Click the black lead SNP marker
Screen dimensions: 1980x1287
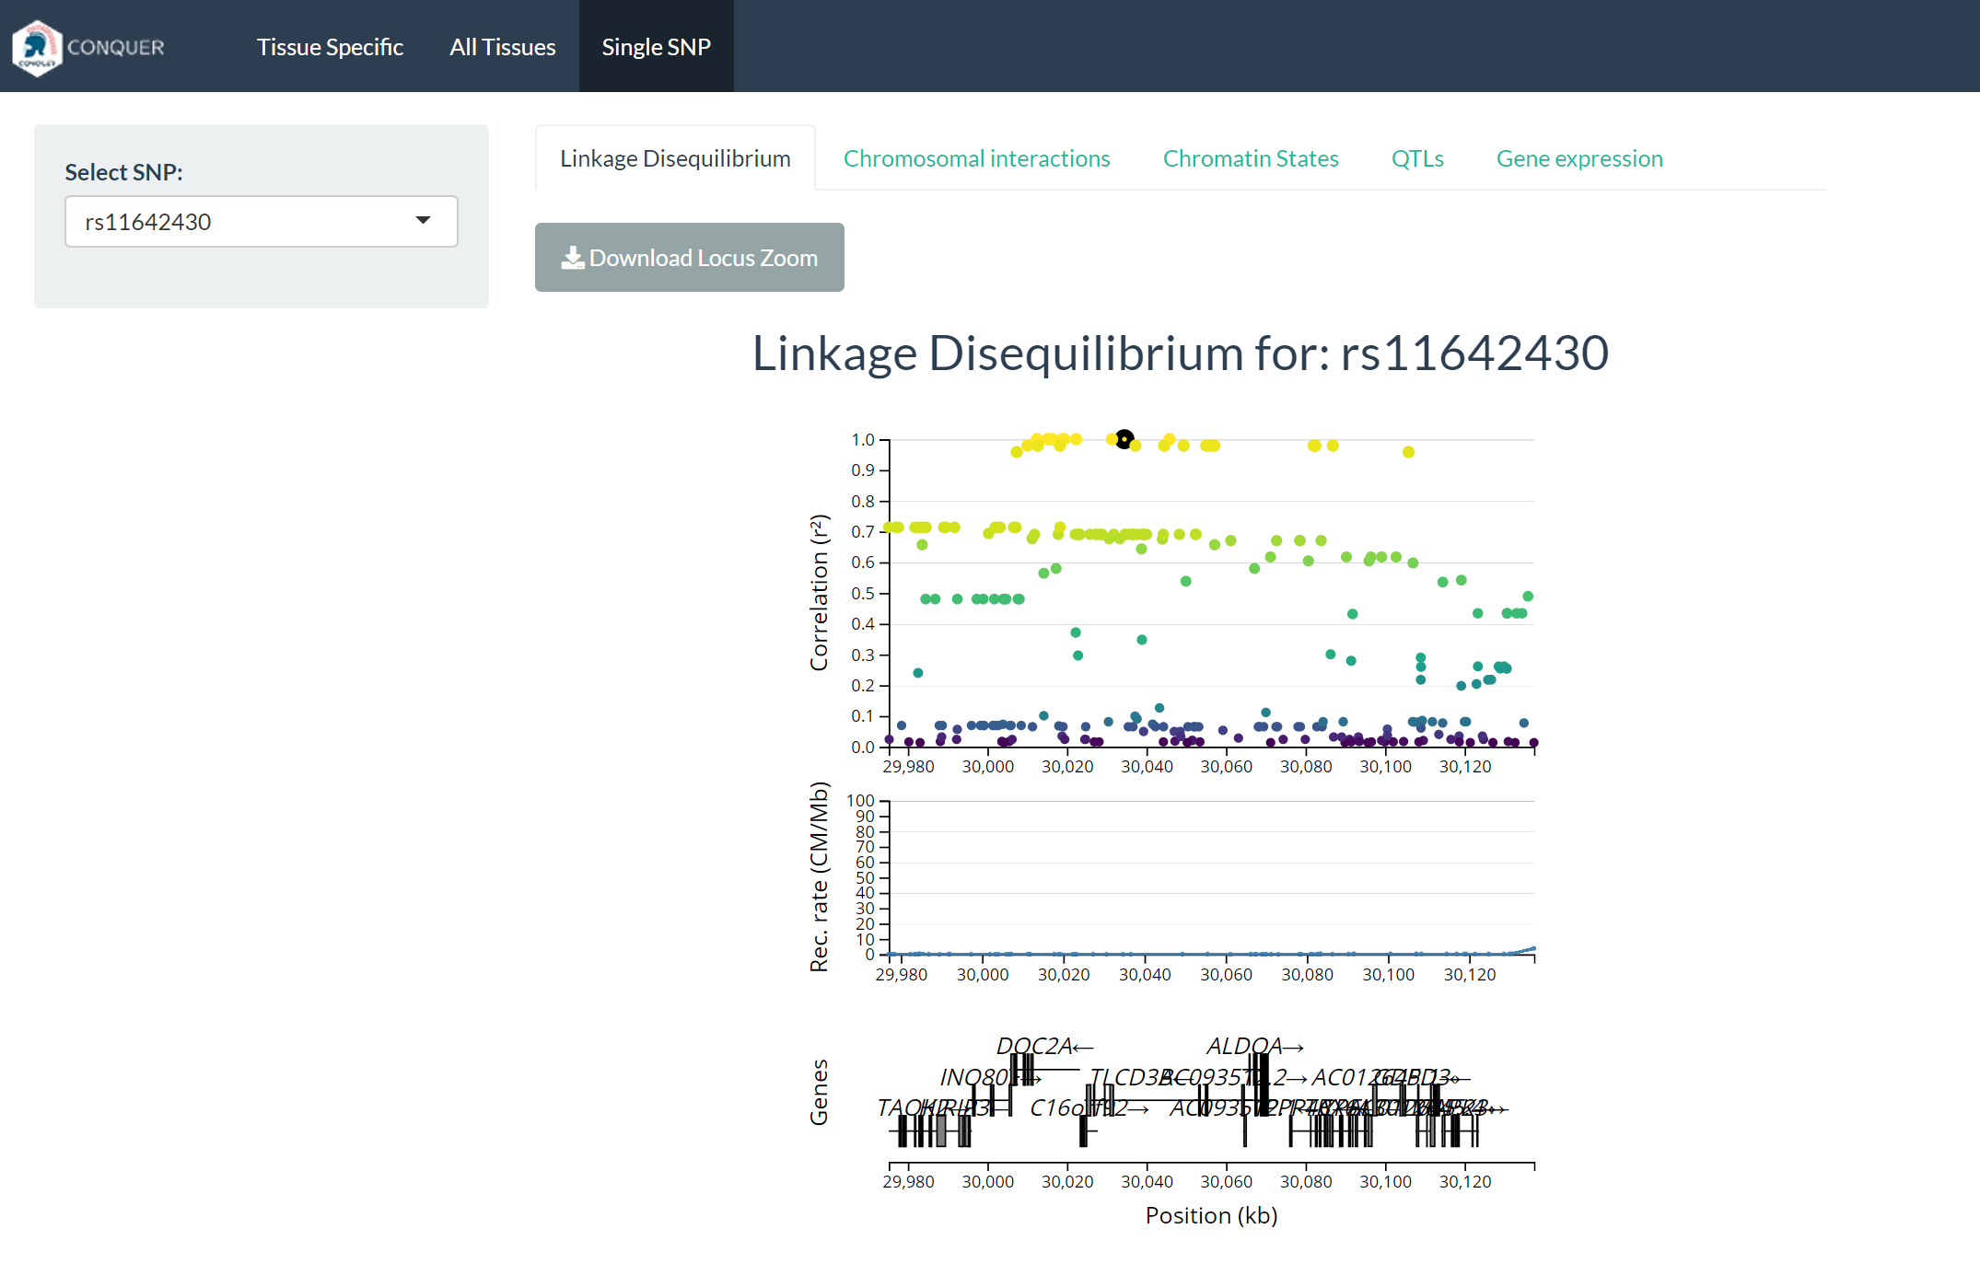[1124, 440]
